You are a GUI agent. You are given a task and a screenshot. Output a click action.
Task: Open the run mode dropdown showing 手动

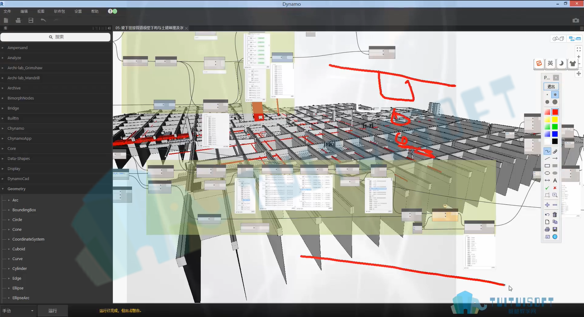[x=18, y=311]
